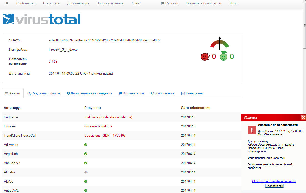
Task: Close the Avira notification popup
Action: tap(303, 118)
